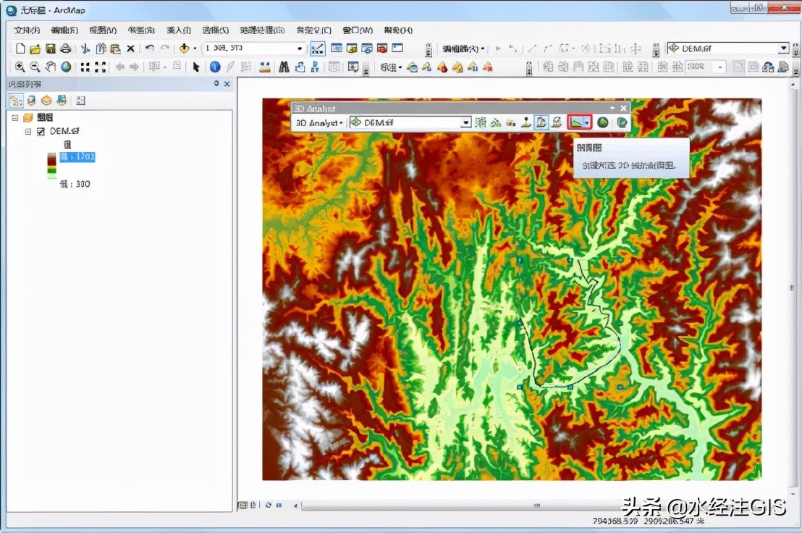Pin the table of contents panel
This screenshot has width=802, height=533.
click(216, 84)
